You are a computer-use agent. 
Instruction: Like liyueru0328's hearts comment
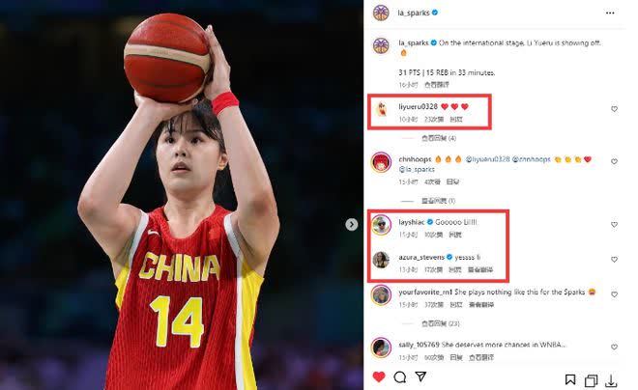614,109
